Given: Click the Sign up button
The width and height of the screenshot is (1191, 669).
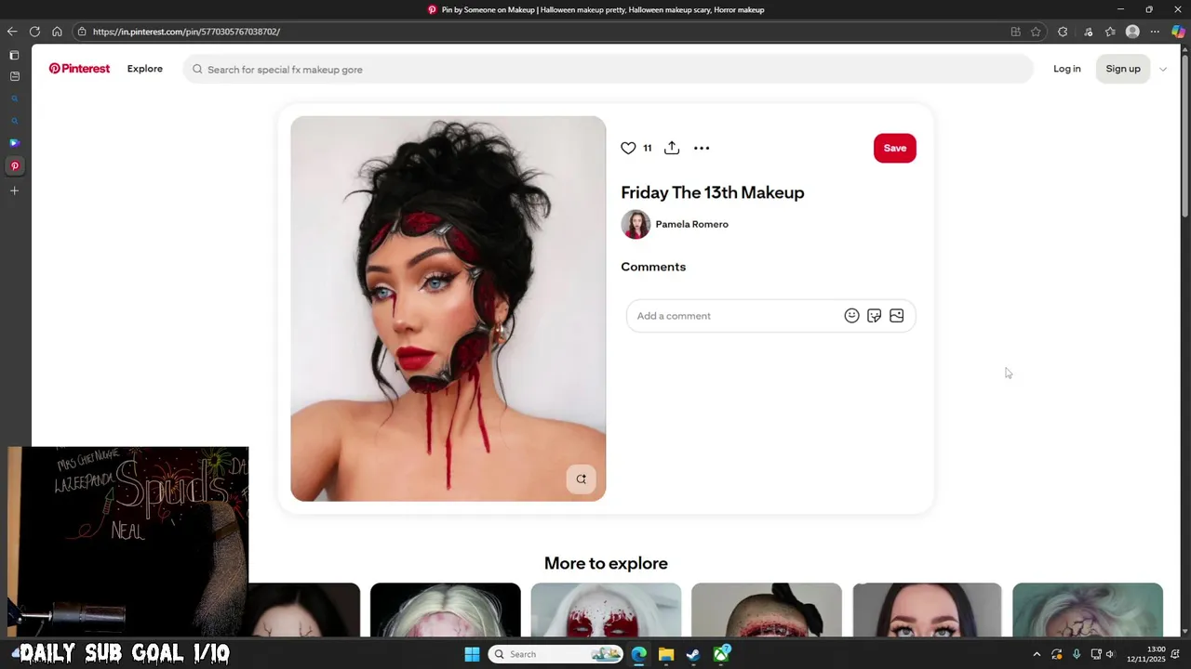Looking at the screenshot, I should coord(1123,69).
